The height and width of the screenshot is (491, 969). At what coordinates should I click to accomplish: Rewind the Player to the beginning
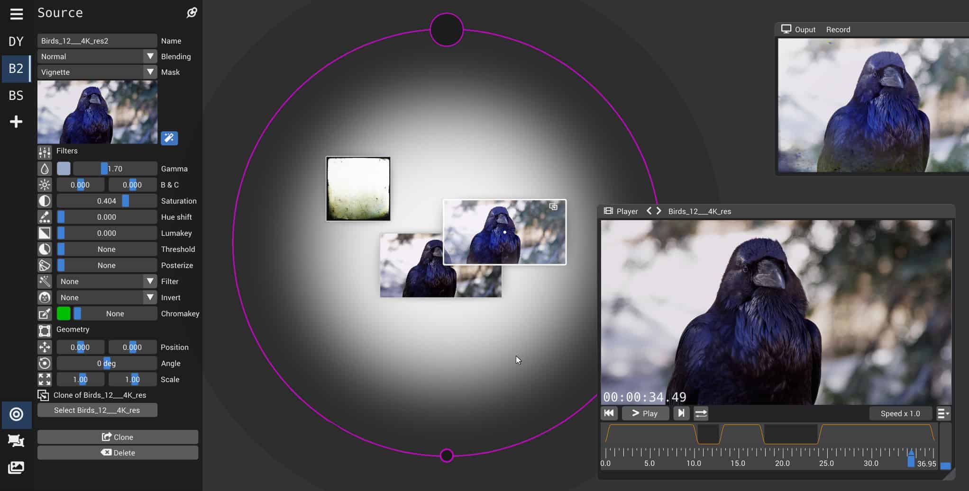click(x=609, y=413)
